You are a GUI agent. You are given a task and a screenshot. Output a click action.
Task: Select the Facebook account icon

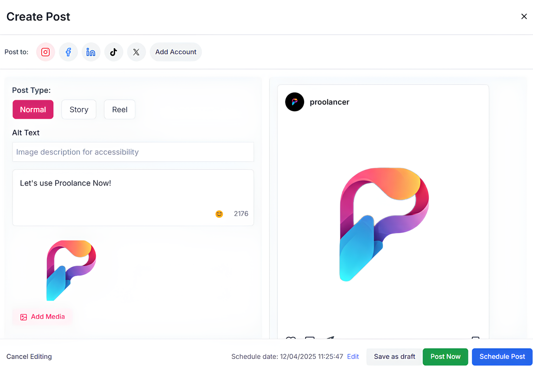(x=68, y=52)
